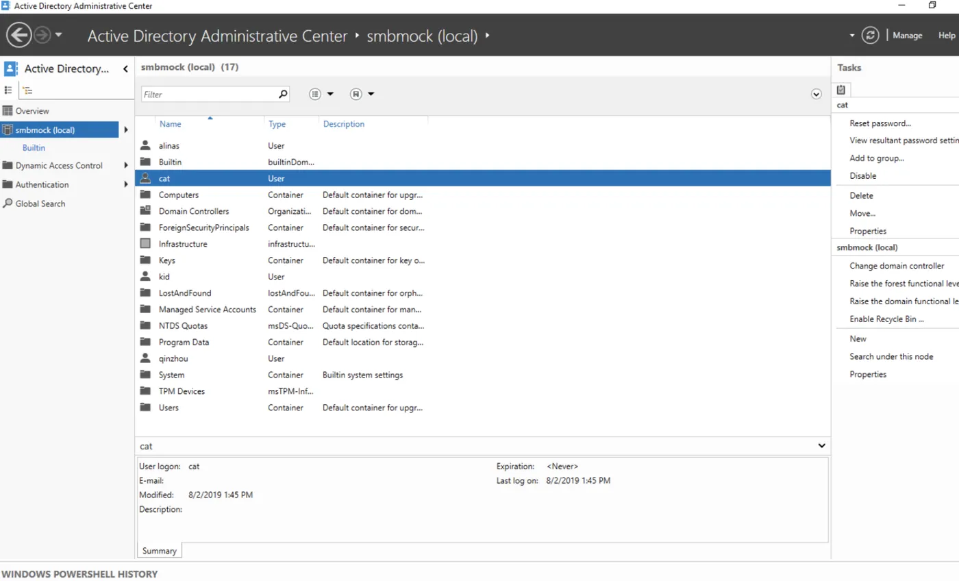959x581 pixels.
Task: Sort list by Description column
Action: [x=344, y=125]
